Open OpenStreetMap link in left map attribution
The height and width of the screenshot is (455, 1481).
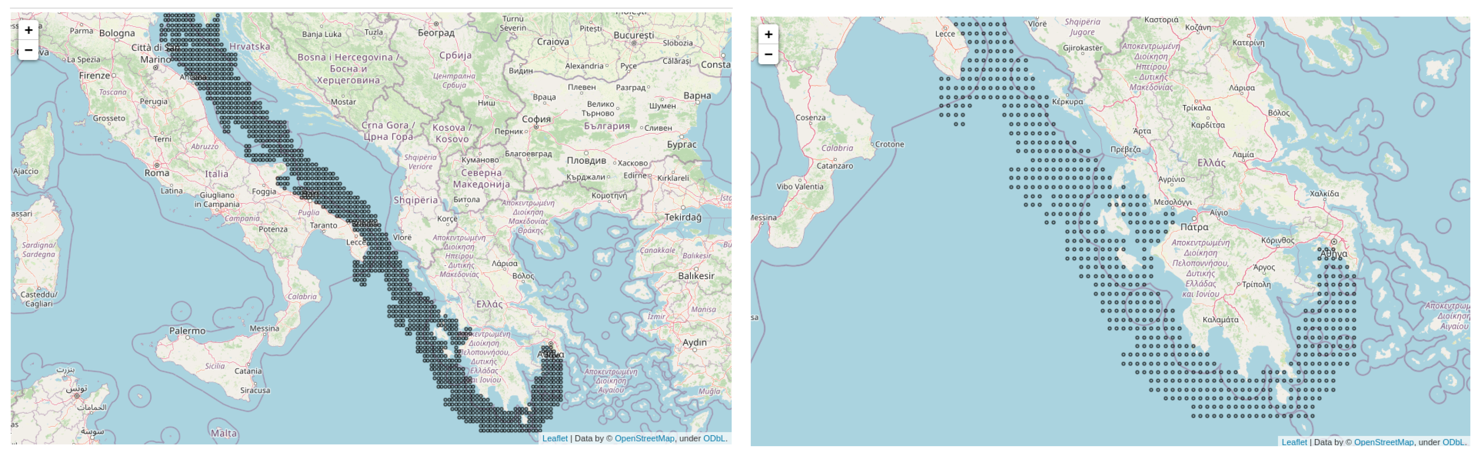pos(644,438)
